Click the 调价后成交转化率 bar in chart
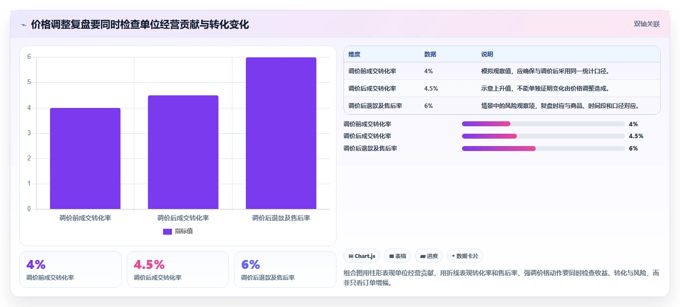Viewport: 680px width, 307px height. click(183, 152)
